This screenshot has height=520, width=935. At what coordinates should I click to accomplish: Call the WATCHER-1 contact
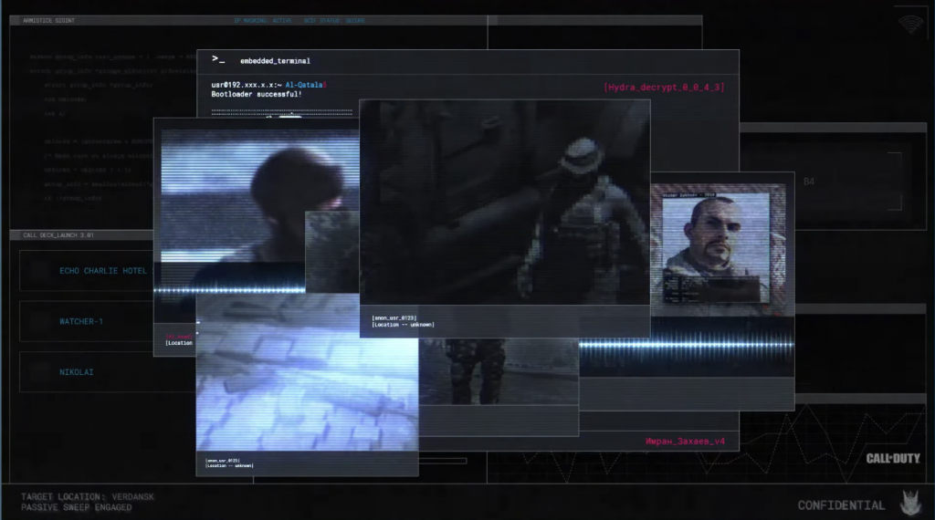[81, 321]
